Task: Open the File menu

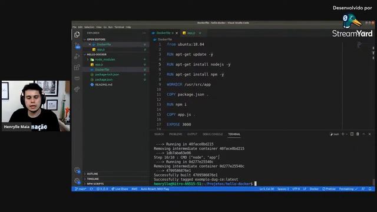Action: click(x=75, y=27)
